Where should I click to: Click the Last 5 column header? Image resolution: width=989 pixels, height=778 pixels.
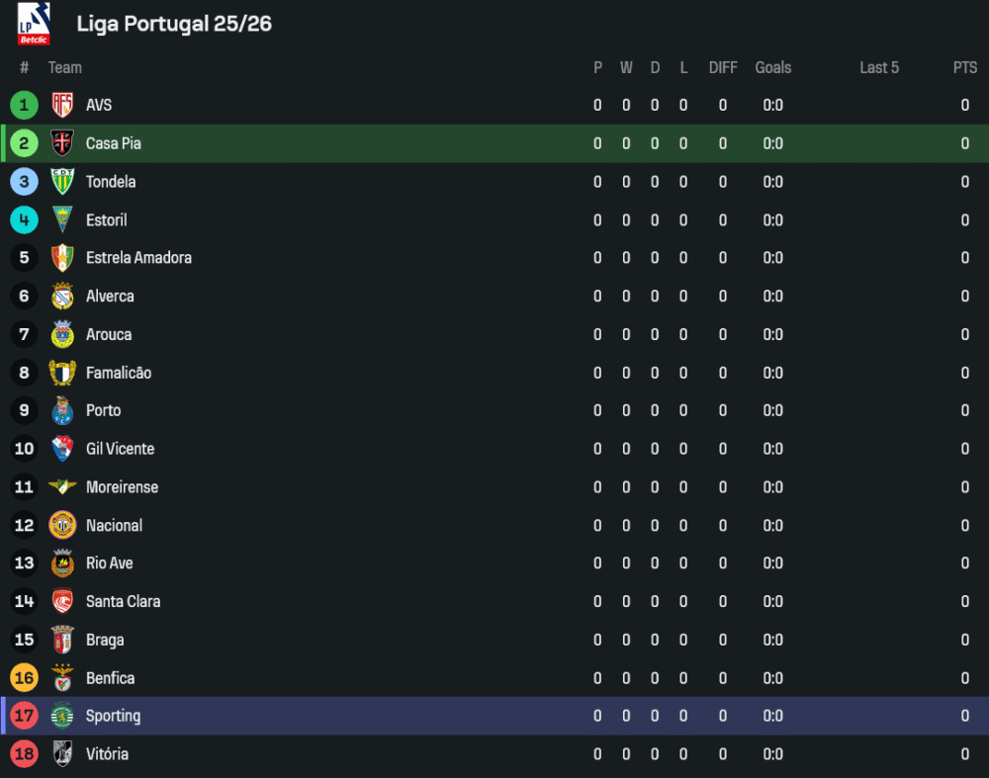(879, 67)
